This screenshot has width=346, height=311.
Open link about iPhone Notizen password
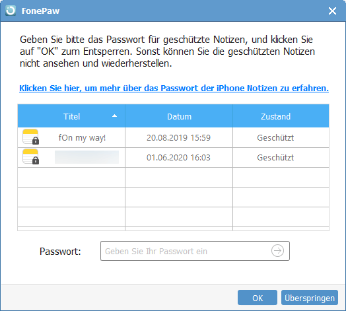click(x=174, y=88)
